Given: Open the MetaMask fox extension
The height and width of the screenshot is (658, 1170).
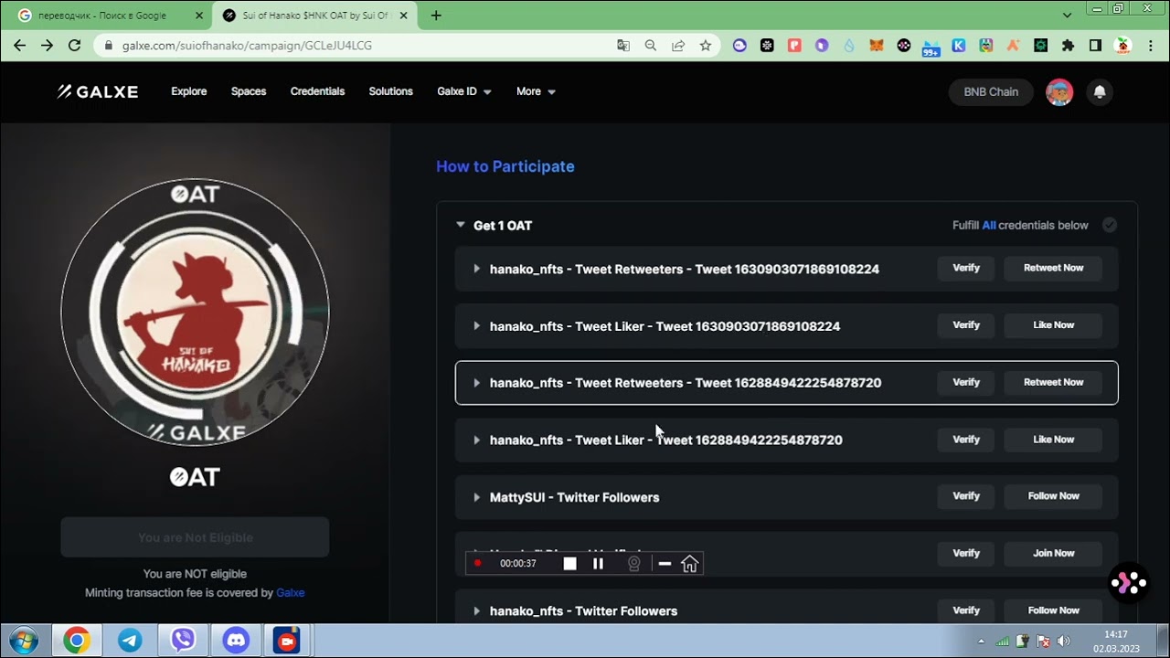Looking at the screenshot, I should click(877, 45).
